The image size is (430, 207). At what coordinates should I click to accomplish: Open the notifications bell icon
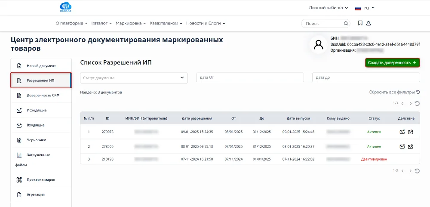369,24
